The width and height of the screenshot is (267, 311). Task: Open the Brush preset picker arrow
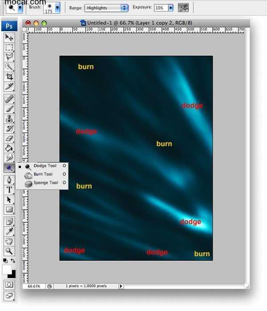click(57, 8)
